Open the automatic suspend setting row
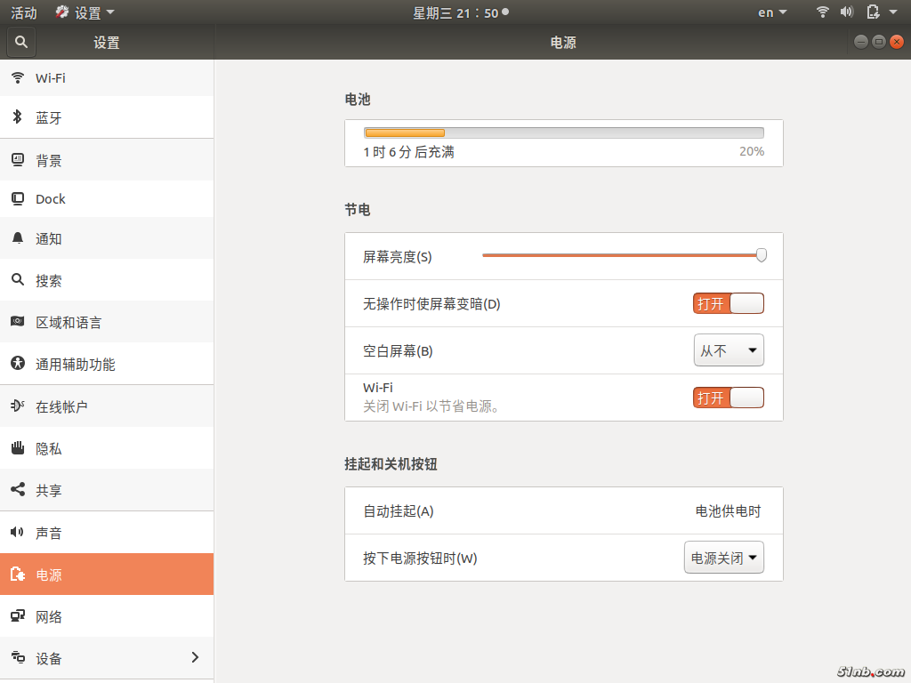The width and height of the screenshot is (911, 683). (x=563, y=511)
